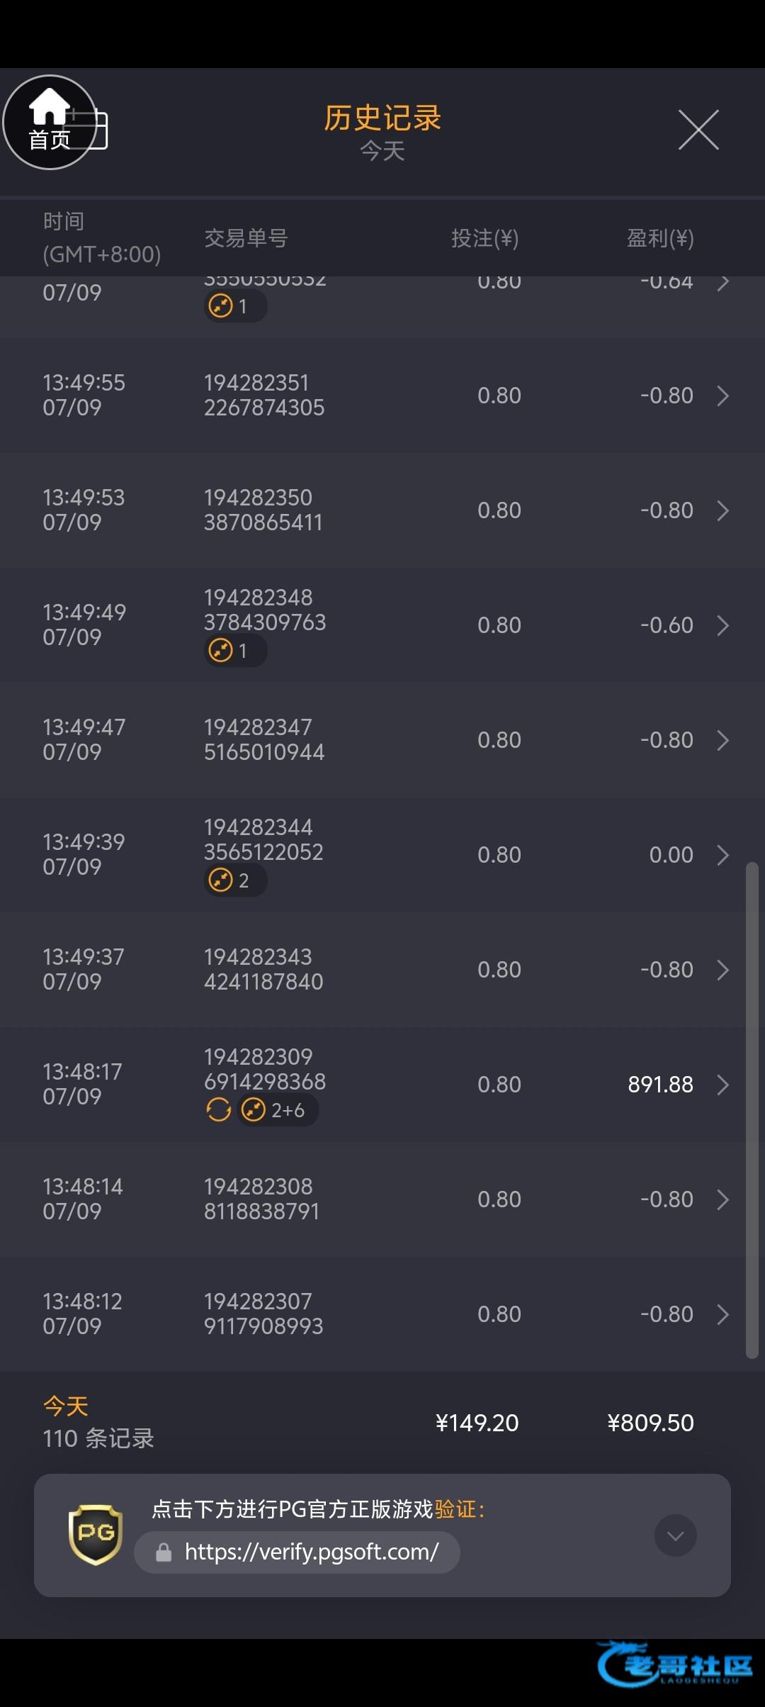
Task: Tap the free spin icon on 13:48:17 record
Action: (x=219, y=1109)
